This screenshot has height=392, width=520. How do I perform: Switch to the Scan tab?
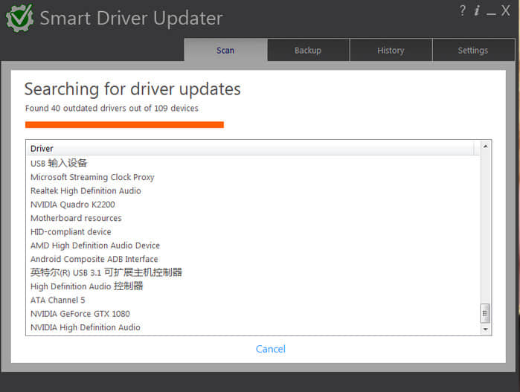tap(225, 50)
